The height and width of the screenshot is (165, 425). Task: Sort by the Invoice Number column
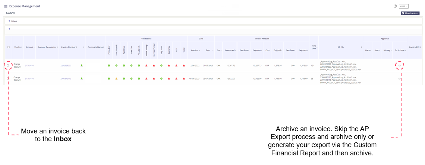[68, 47]
